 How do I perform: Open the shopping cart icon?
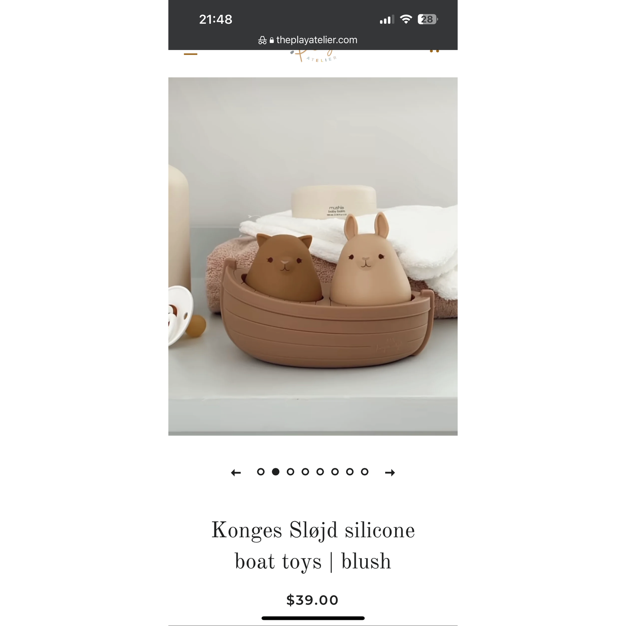[434, 51]
